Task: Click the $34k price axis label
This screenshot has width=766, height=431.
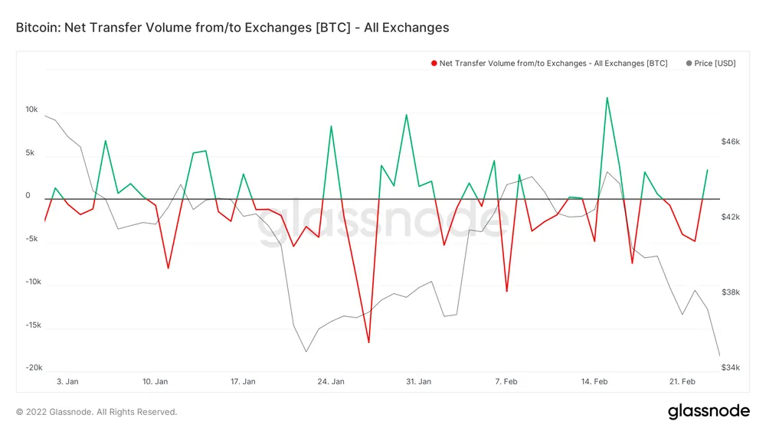Action: point(731,367)
